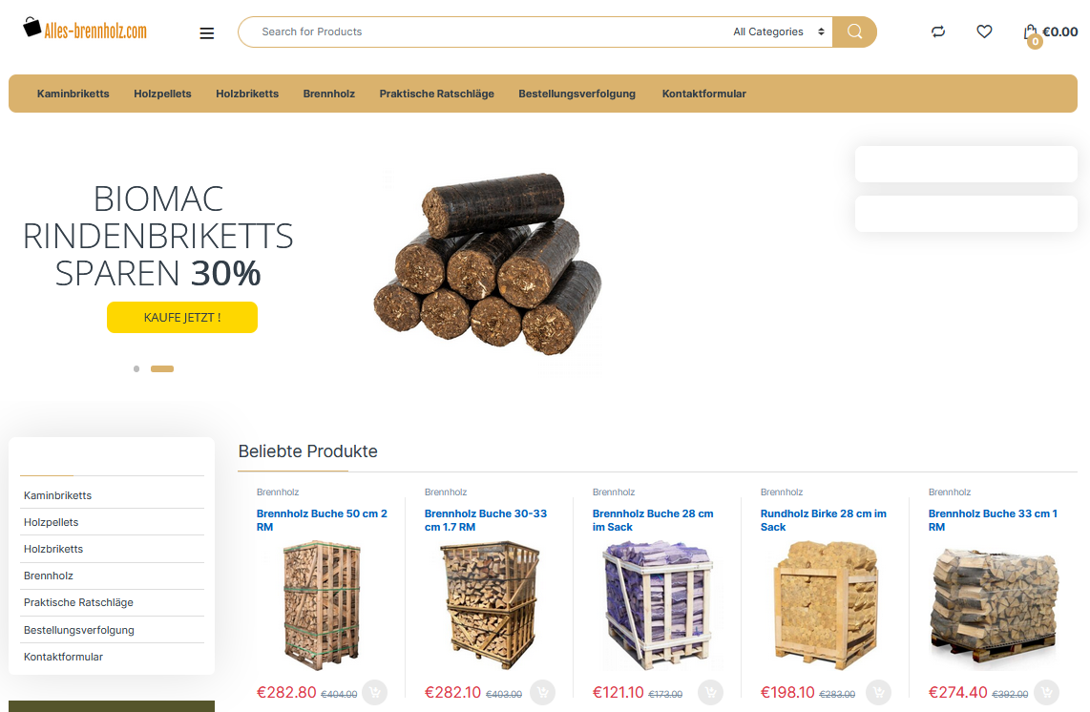
Task: Click the magnifier search button
Action: tap(854, 32)
